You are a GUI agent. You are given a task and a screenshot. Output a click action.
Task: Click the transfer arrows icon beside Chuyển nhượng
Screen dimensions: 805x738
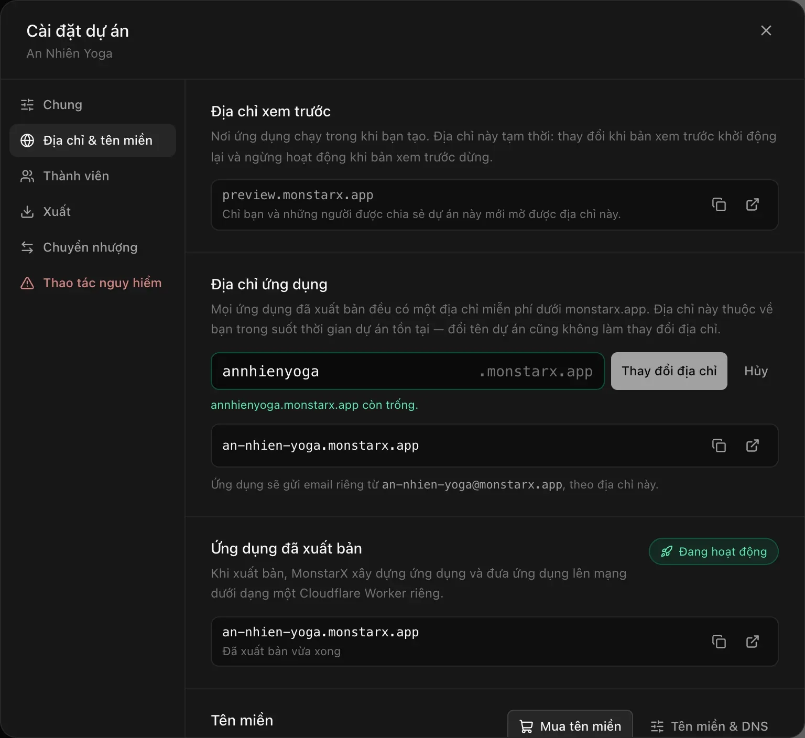(27, 247)
